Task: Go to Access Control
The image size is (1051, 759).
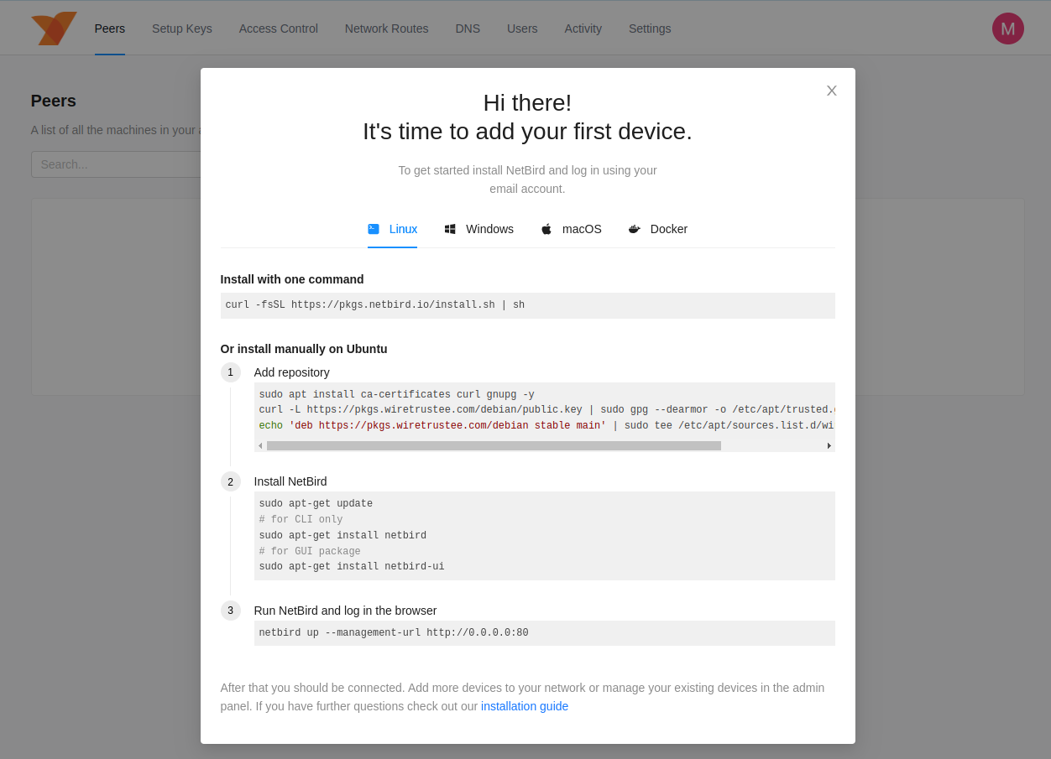Action: pos(278,29)
